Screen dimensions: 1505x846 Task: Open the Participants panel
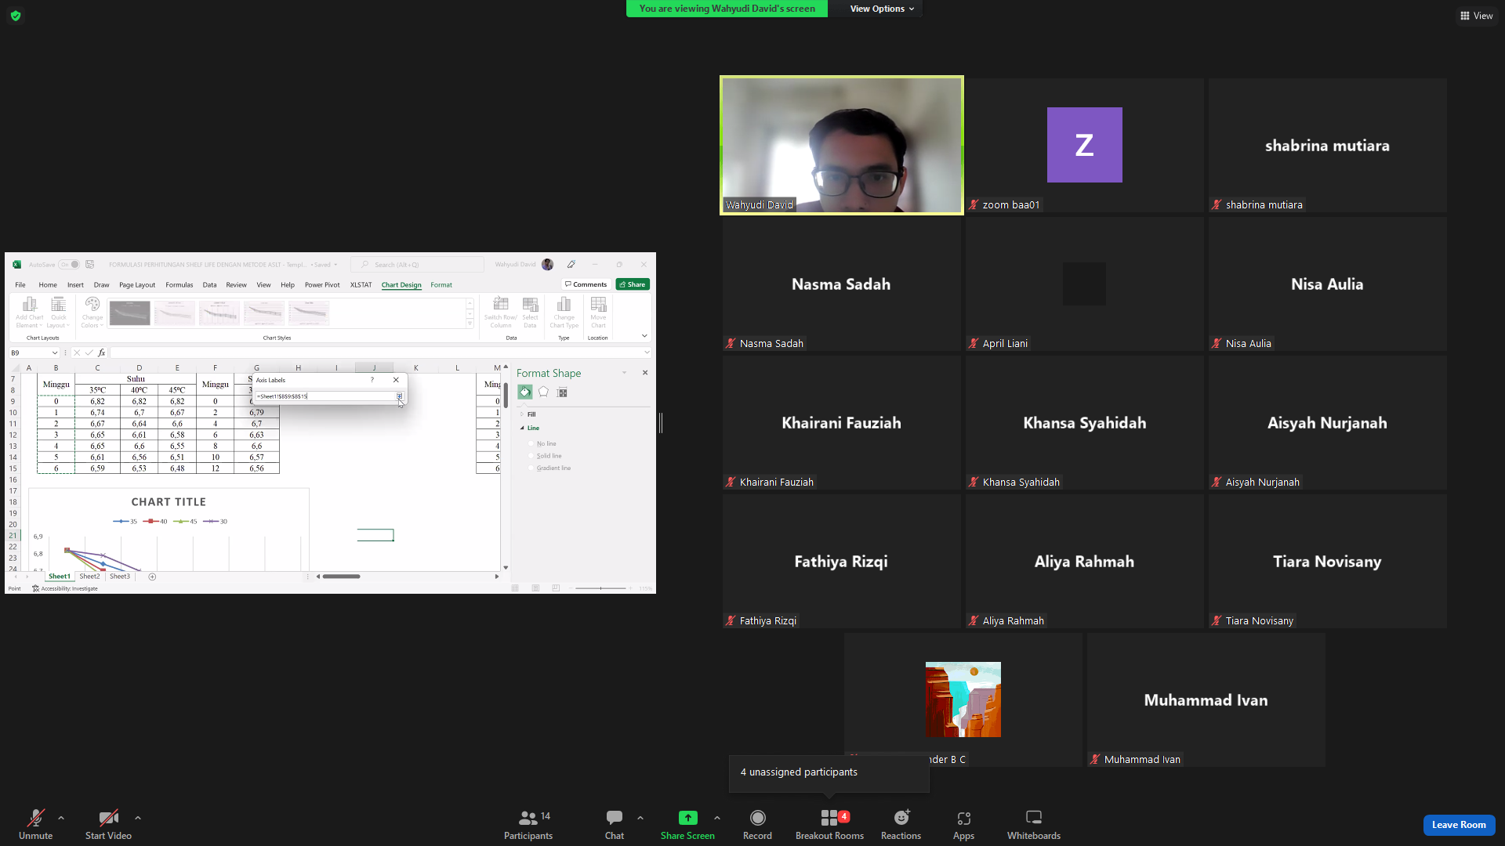click(528, 824)
